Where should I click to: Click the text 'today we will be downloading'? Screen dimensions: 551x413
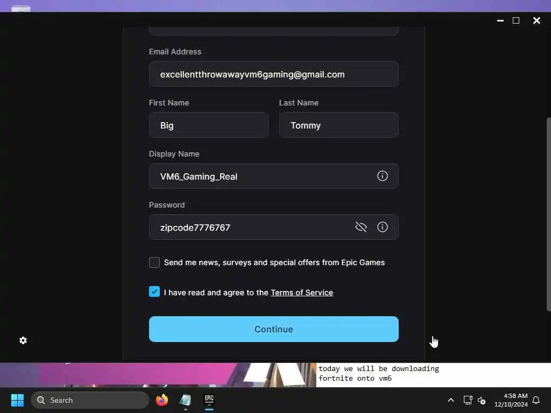(x=379, y=369)
